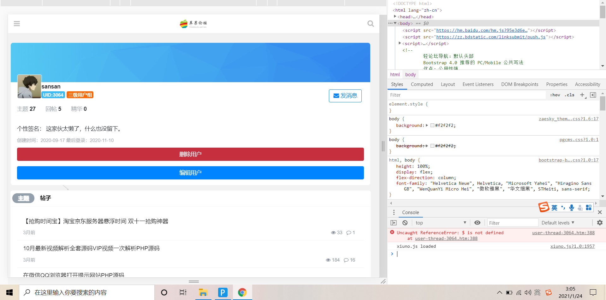606x300 pixels.
Task: Click the red 删除用户 button
Action: tap(190, 154)
